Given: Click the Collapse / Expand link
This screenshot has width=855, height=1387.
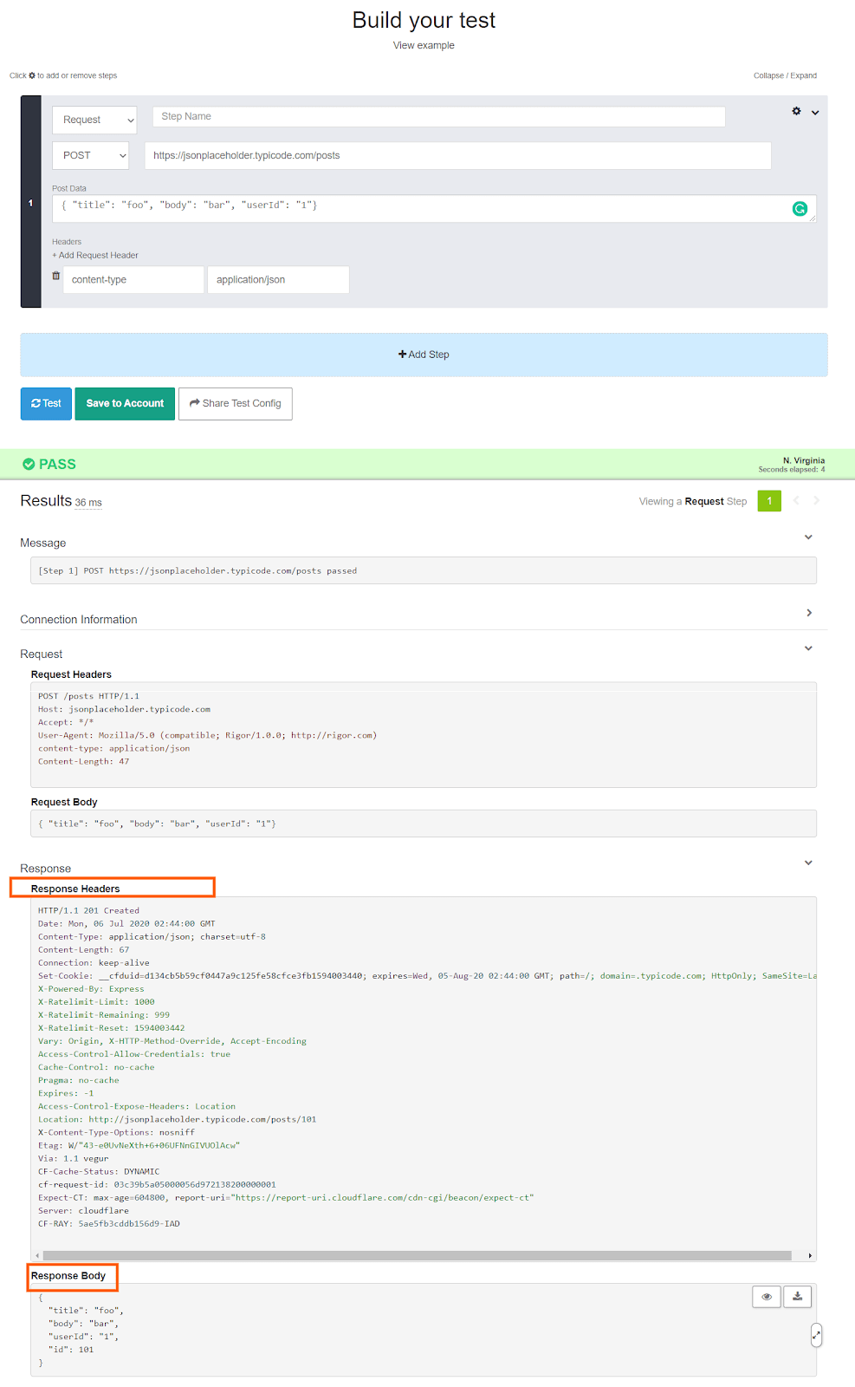Looking at the screenshot, I should click(x=785, y=75).
